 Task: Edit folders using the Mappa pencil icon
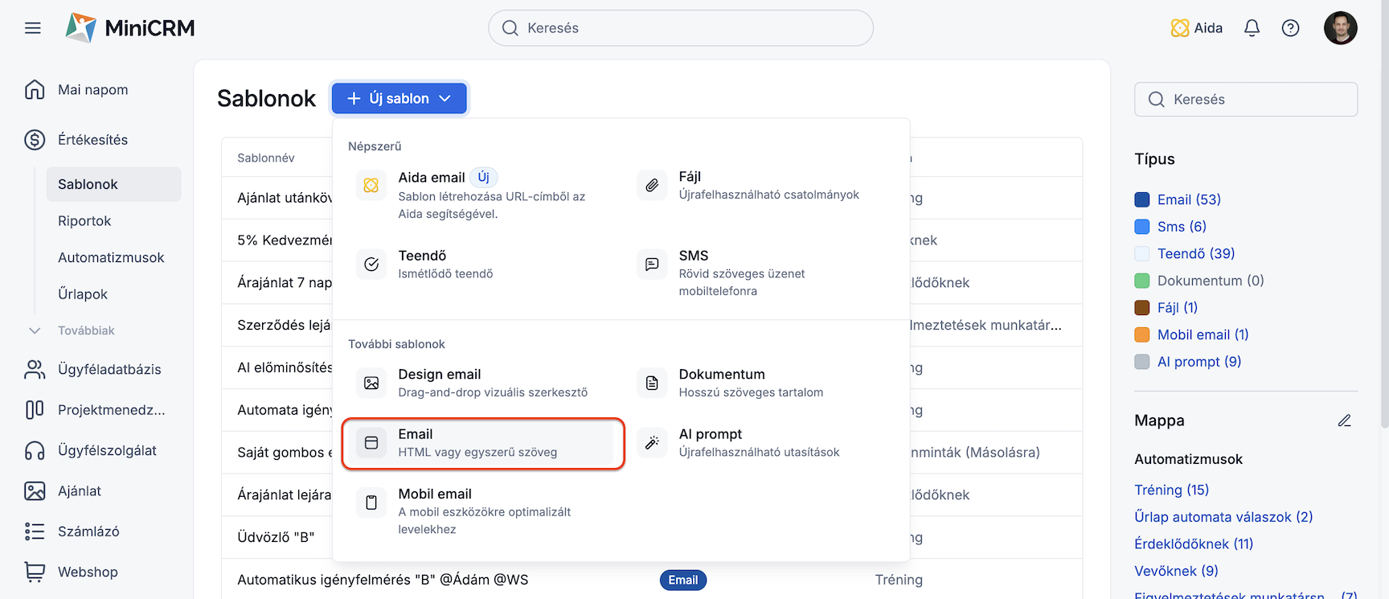click(1344, 421)
